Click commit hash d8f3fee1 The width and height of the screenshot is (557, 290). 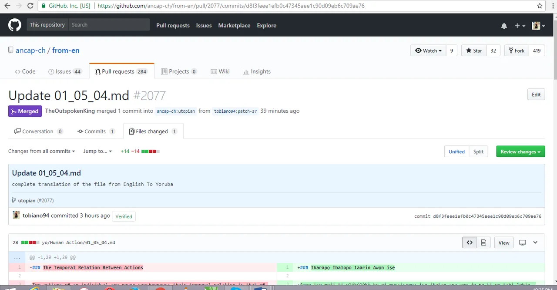pyautogui.click(x=487, y=216)
